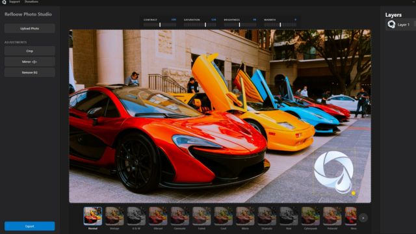Apply the Noir filter thumbnail
Screen dimensions: 416x234
coord(289,216)
